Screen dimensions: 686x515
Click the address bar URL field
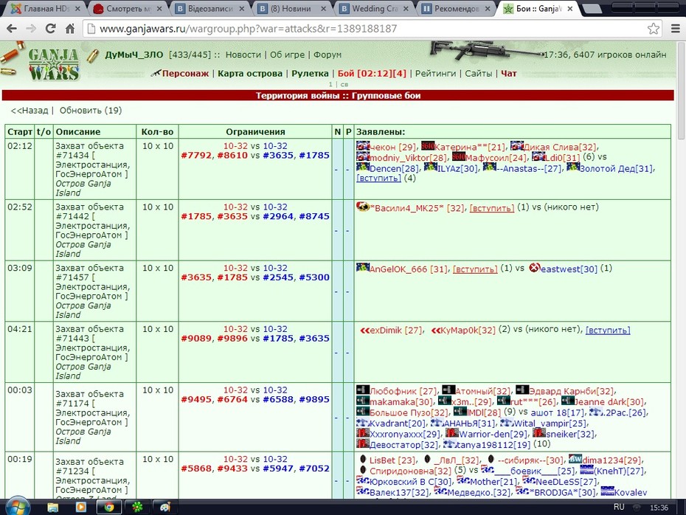(x=366, y=29)
